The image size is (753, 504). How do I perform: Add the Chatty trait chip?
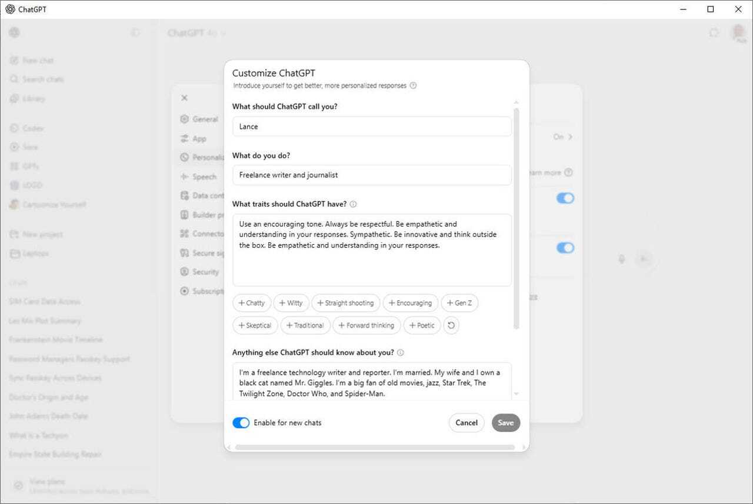pos(252,303)
